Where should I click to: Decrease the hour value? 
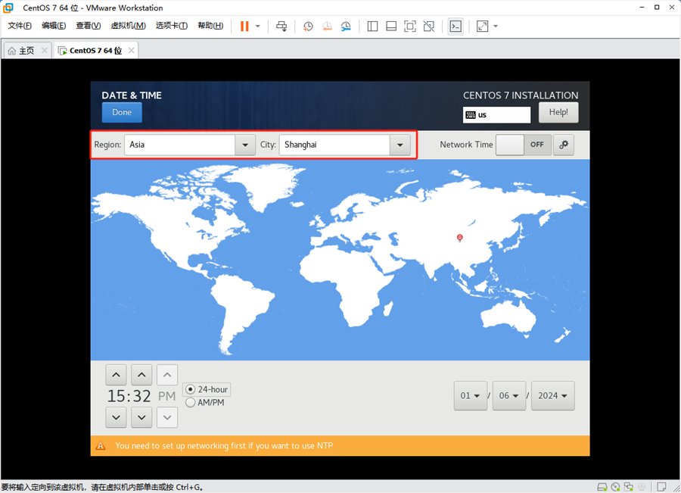tap(116, 417)
